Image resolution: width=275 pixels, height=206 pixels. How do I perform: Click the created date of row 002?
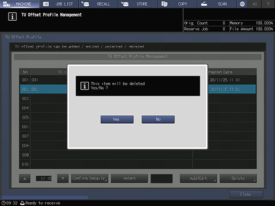[224, 89]
